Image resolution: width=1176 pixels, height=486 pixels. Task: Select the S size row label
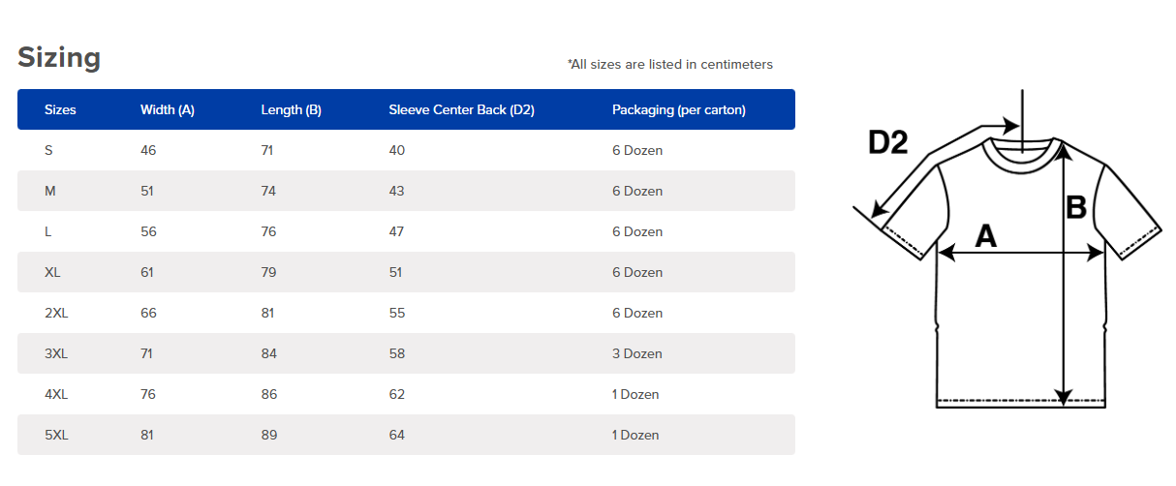click(49, 150)
